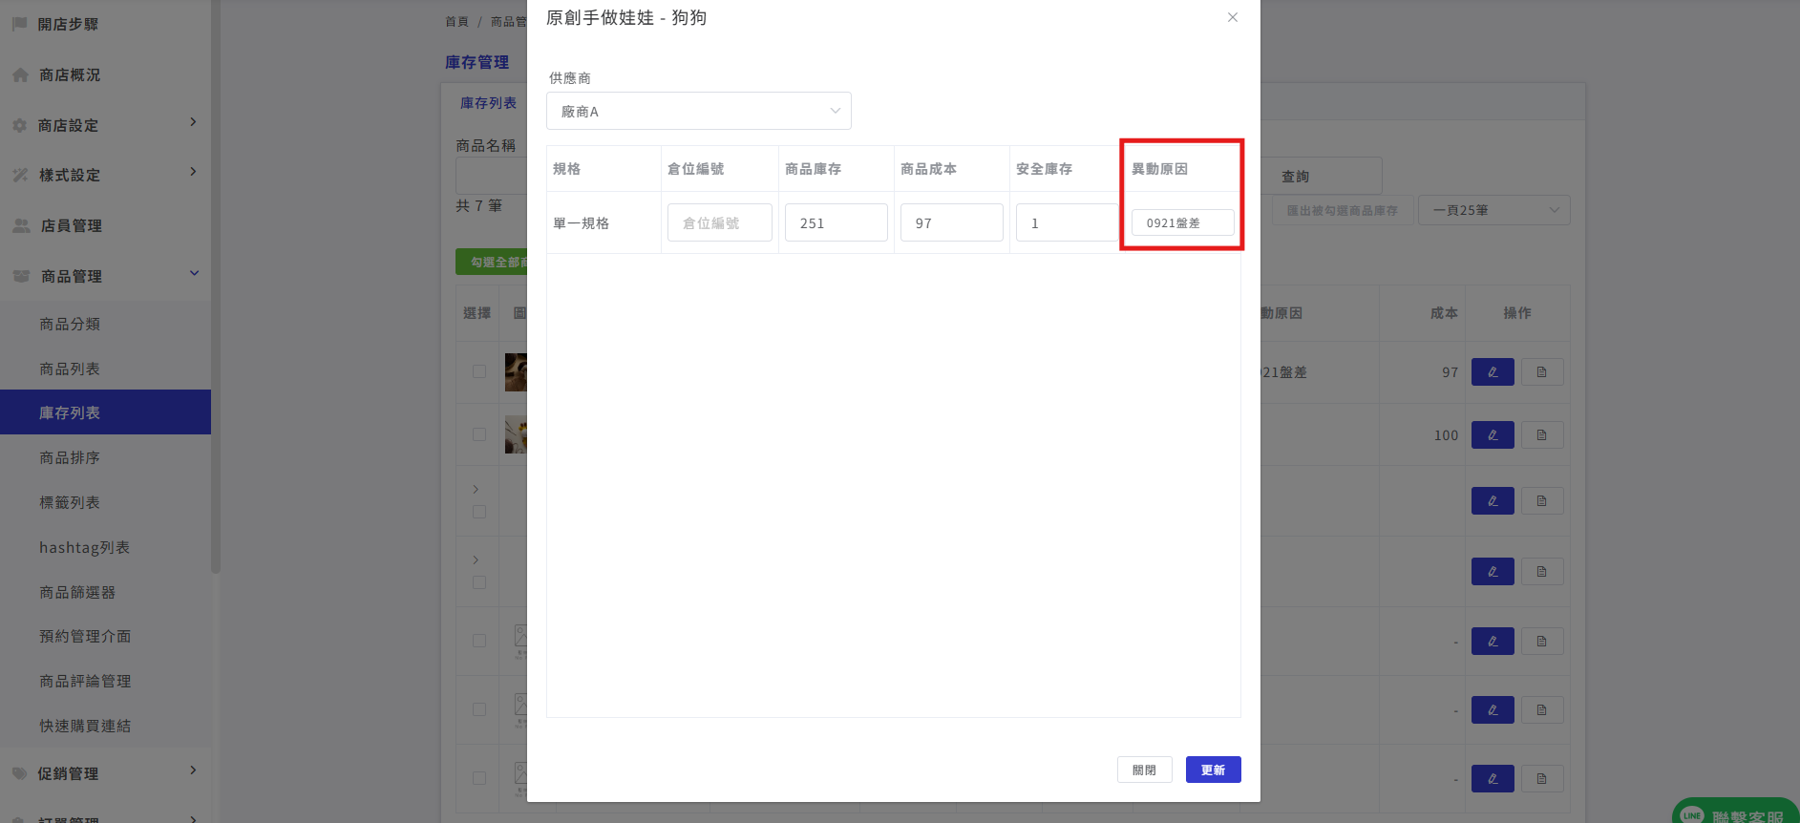Expand the 樣式設定 sidebar menu
This screenshot has width=1800, height=823.
[193, 172]
